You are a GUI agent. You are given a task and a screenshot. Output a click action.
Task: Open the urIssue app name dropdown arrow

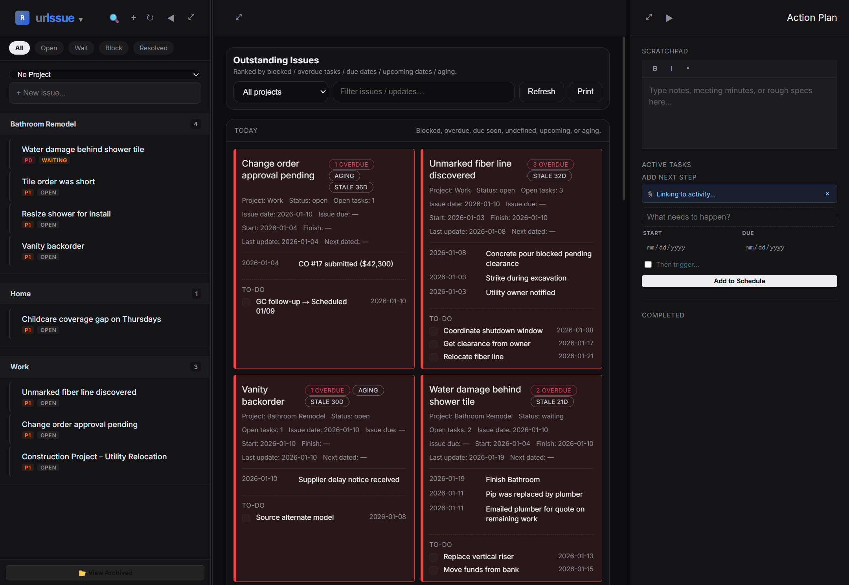pos(81,20)
